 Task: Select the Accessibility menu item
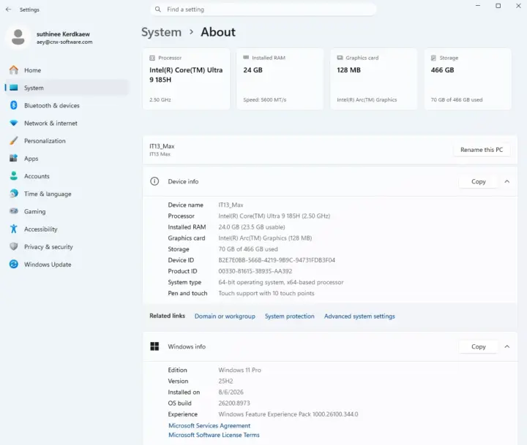67,229
